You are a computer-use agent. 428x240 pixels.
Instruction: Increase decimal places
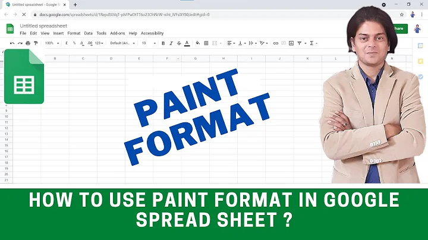click(x=90, y=43)
